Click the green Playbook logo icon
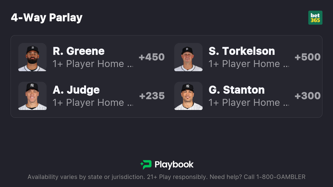This screenshot has height=187, width=333. [x=146, y=165]
